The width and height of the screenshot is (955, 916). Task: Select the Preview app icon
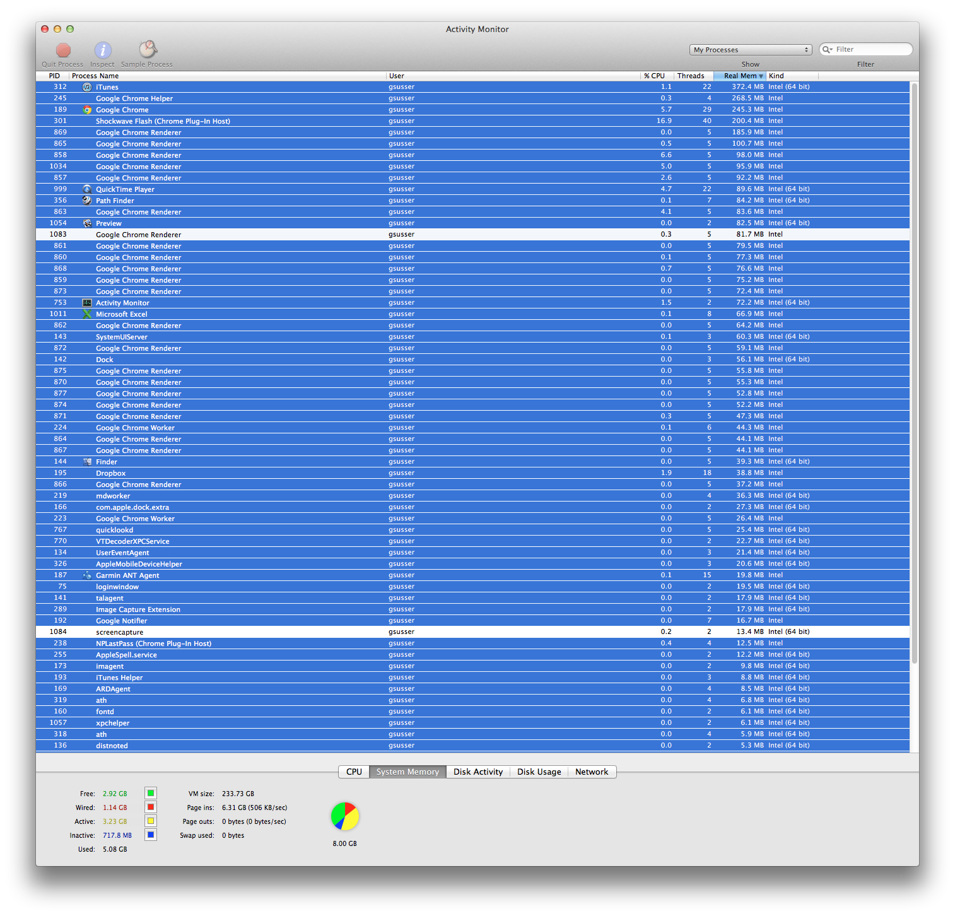tap(87, 223)
